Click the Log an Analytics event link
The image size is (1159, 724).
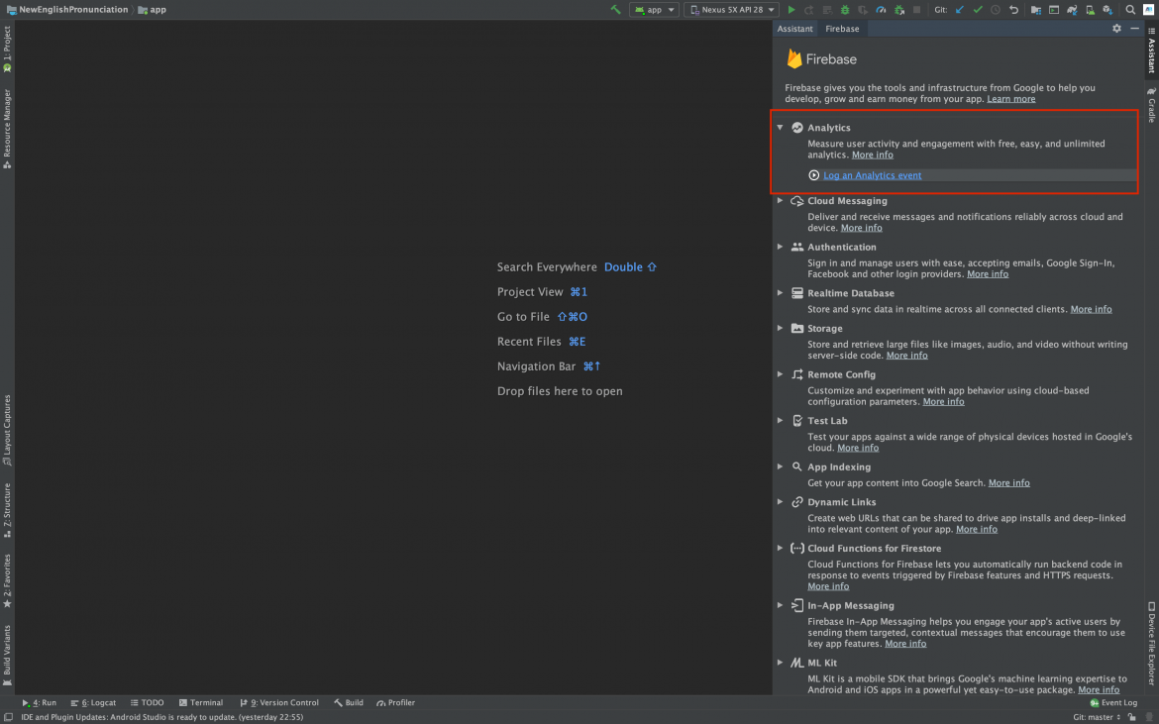pyautogui.click(x=872, y=174)
